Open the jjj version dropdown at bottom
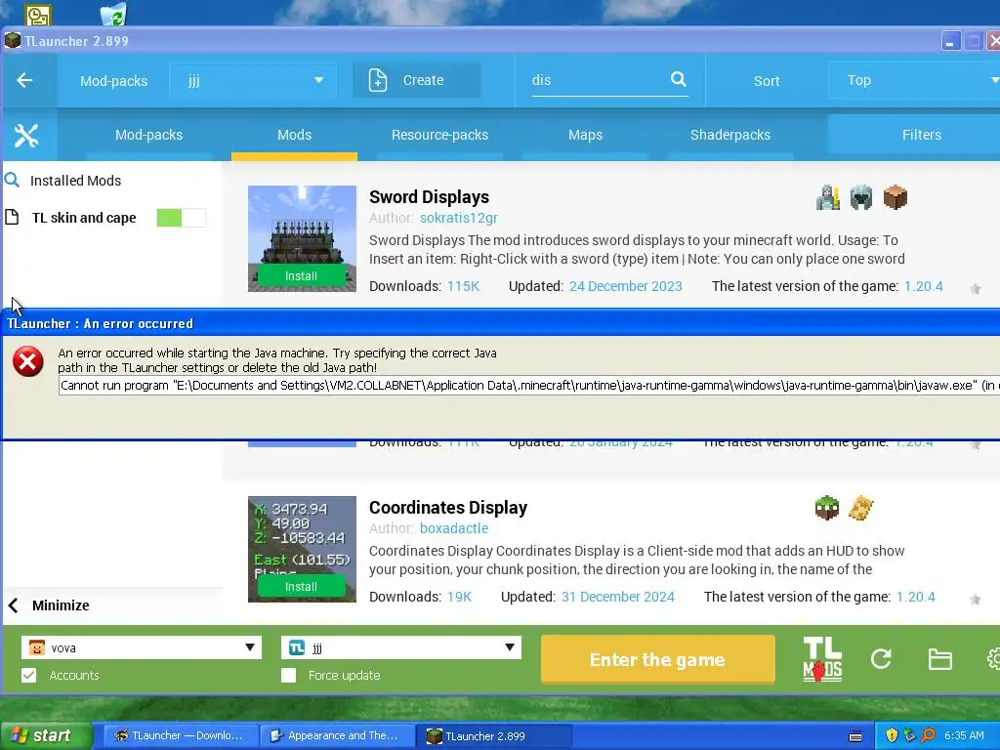1000x750 pixels. pos(401,648)
